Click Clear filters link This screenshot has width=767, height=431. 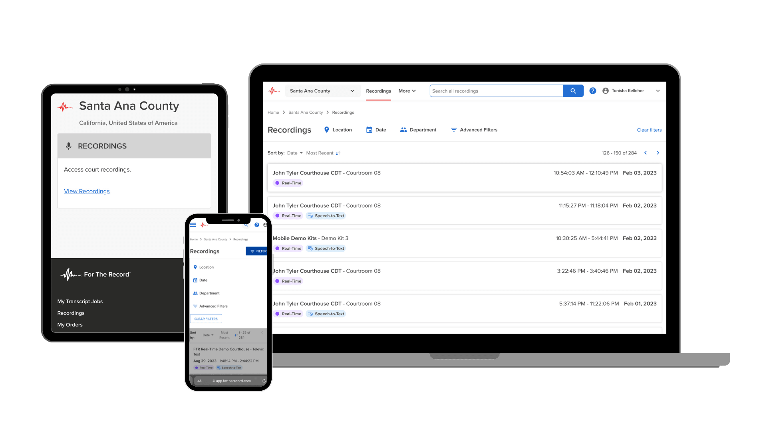coord(648,129)
